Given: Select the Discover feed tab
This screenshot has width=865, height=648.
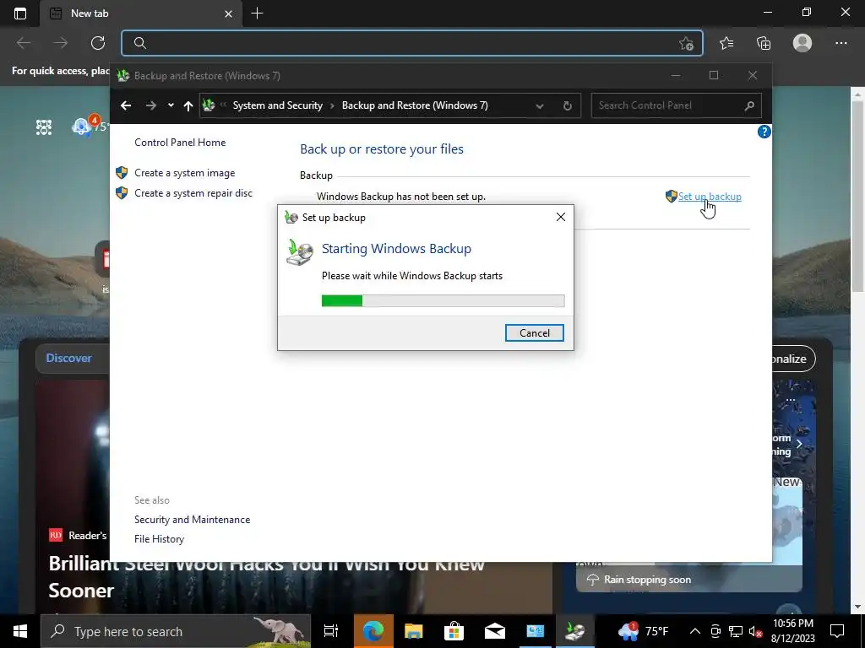Looking at the screenshot, I should pyautogui.click(x=69, y=358).
